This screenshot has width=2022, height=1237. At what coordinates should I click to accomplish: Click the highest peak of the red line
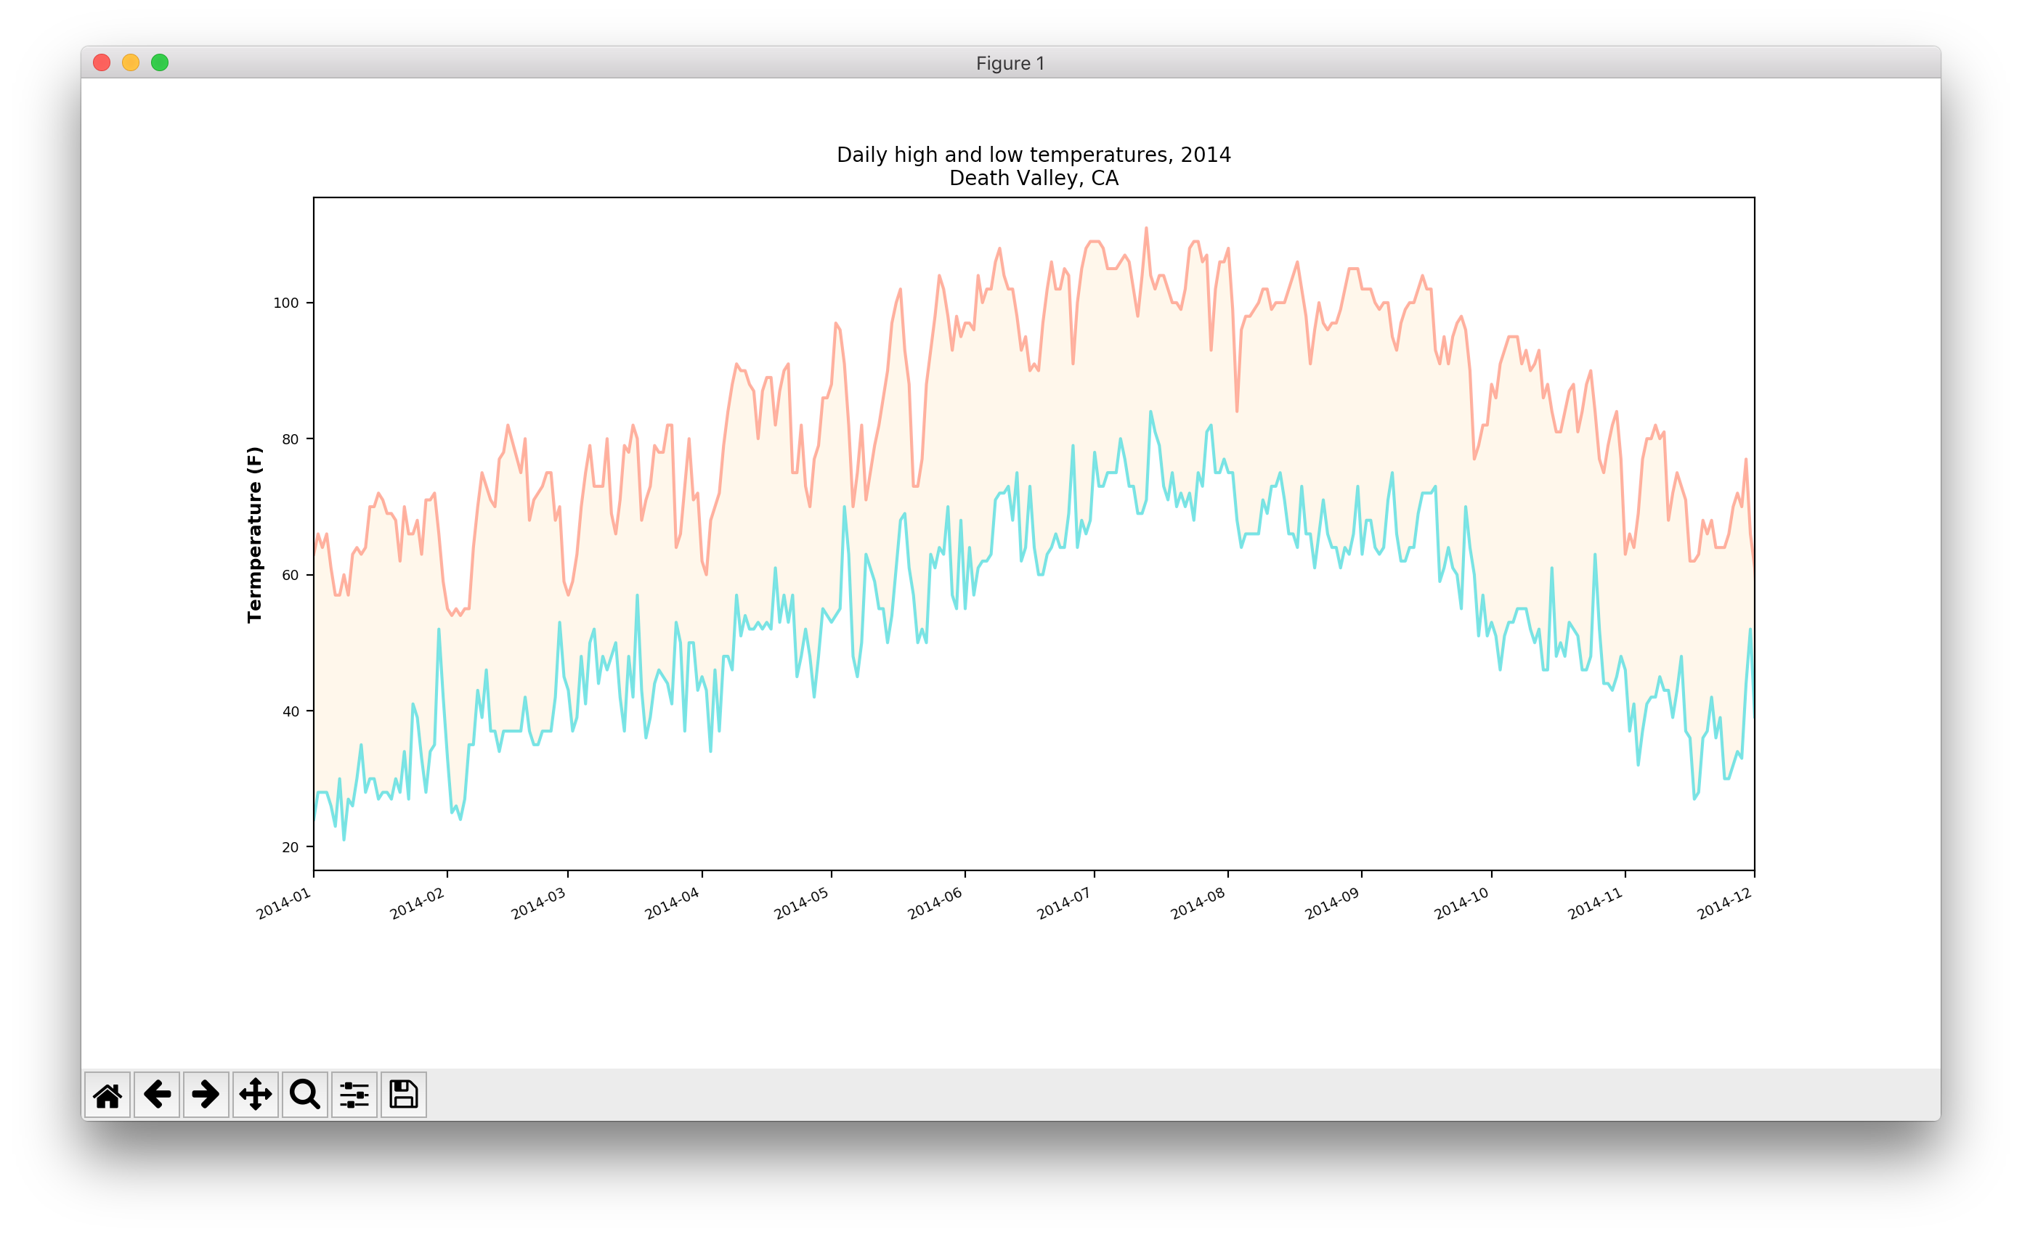click(1145, 229)
